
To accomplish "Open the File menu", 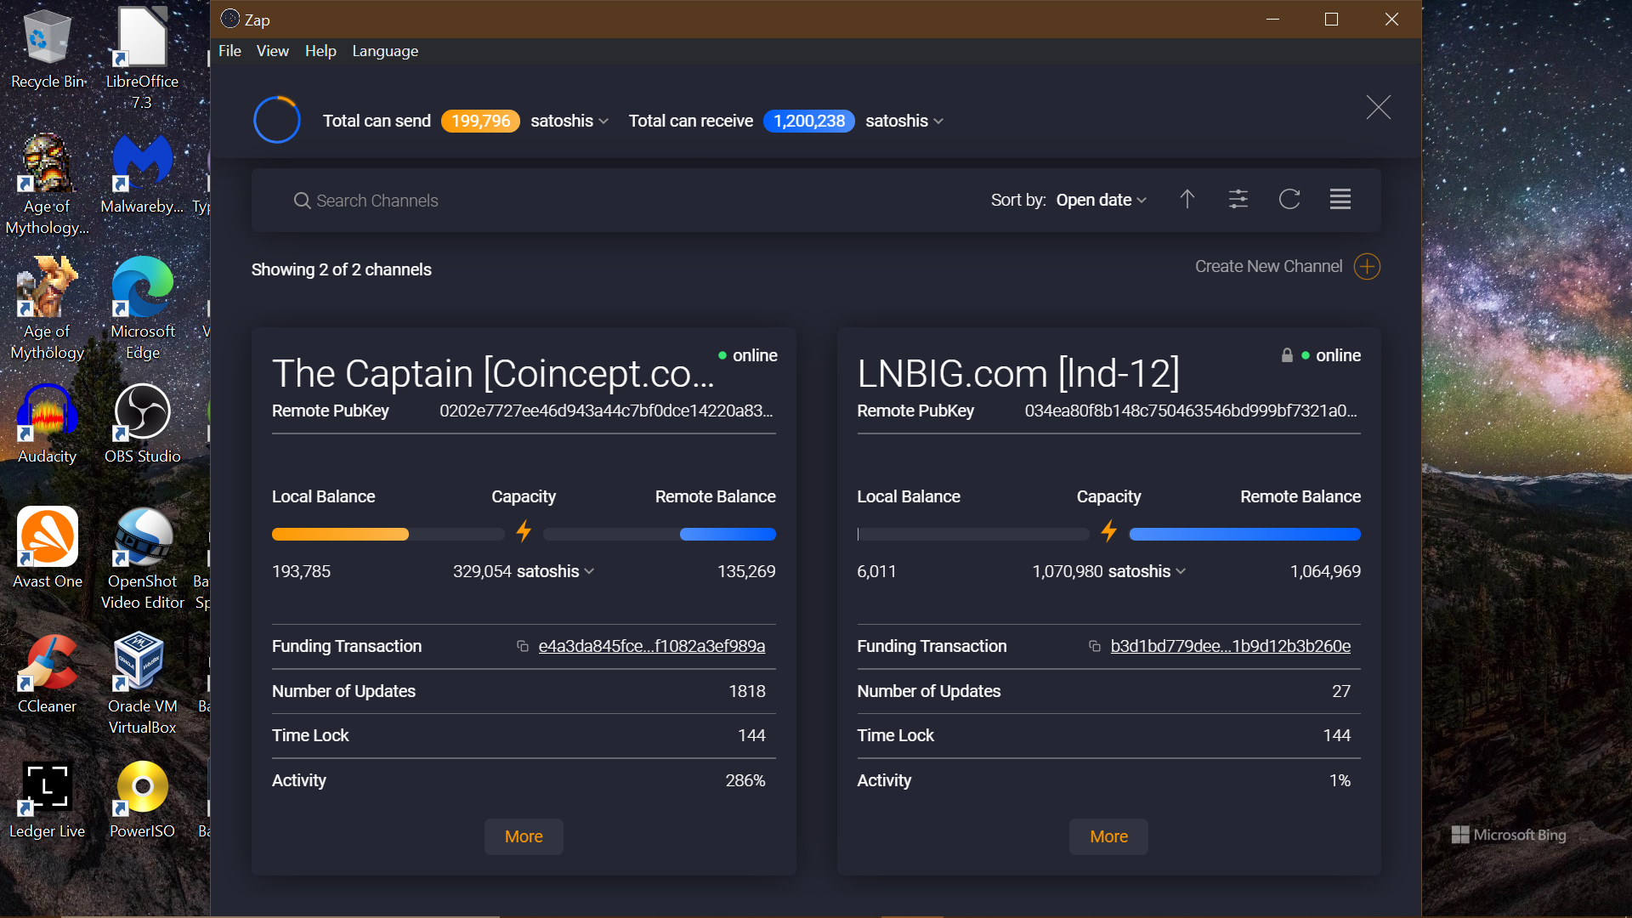I will click(x=229, y=51).
